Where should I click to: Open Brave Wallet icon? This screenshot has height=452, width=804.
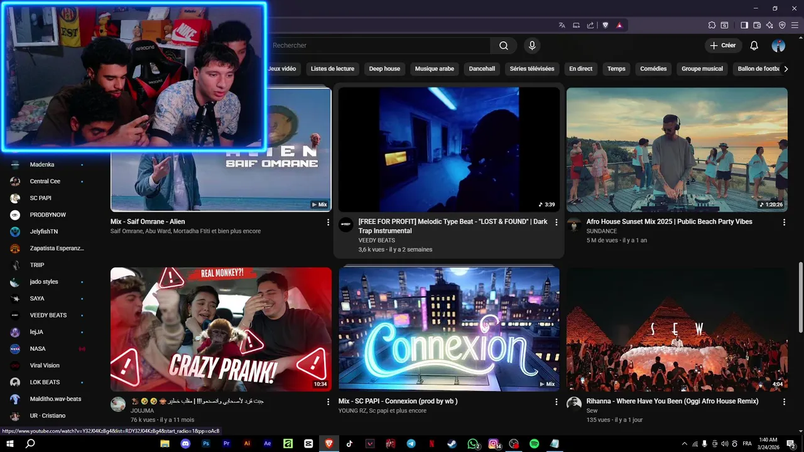(x=757, y=25)
